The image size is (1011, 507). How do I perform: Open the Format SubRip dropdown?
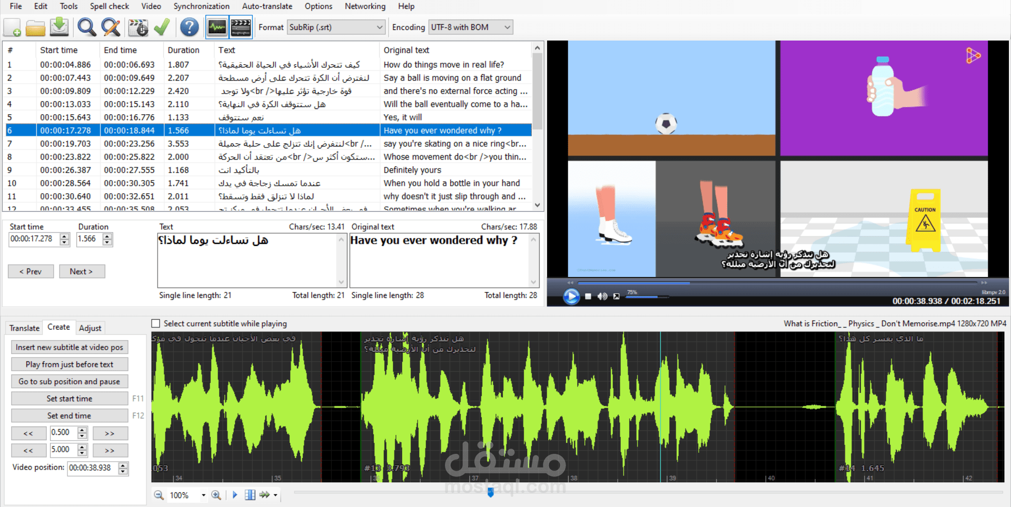point(336,27)
